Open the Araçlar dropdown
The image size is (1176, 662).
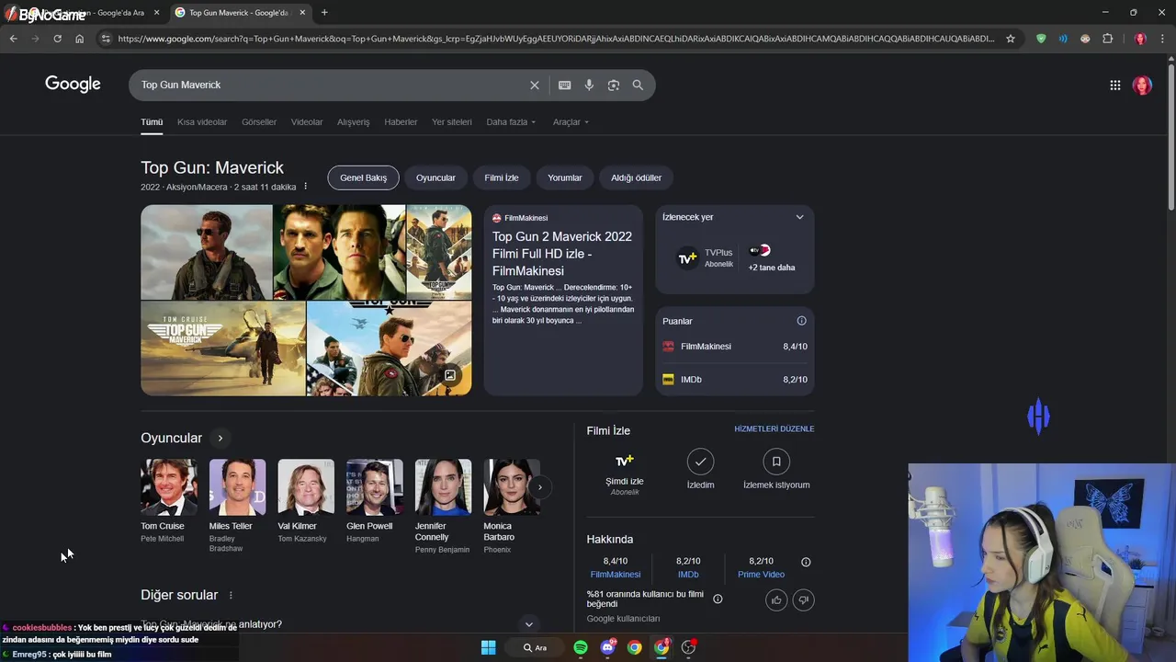coord(571,121)
